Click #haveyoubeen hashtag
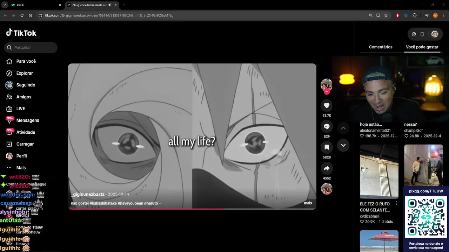Image resolution: width=449 pixels, height=252 pixels. 130,203
